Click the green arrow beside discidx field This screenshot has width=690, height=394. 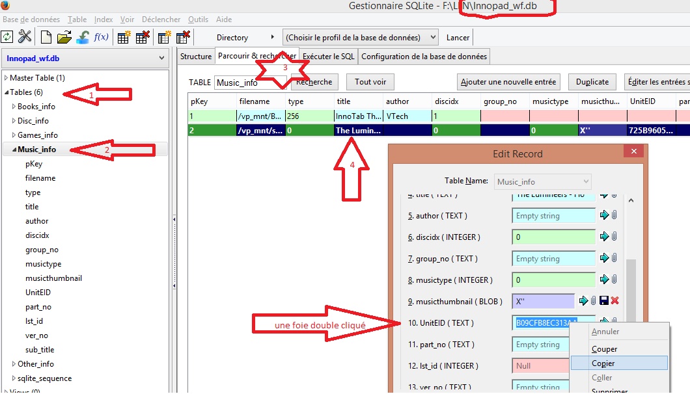[x=604, y=237]
